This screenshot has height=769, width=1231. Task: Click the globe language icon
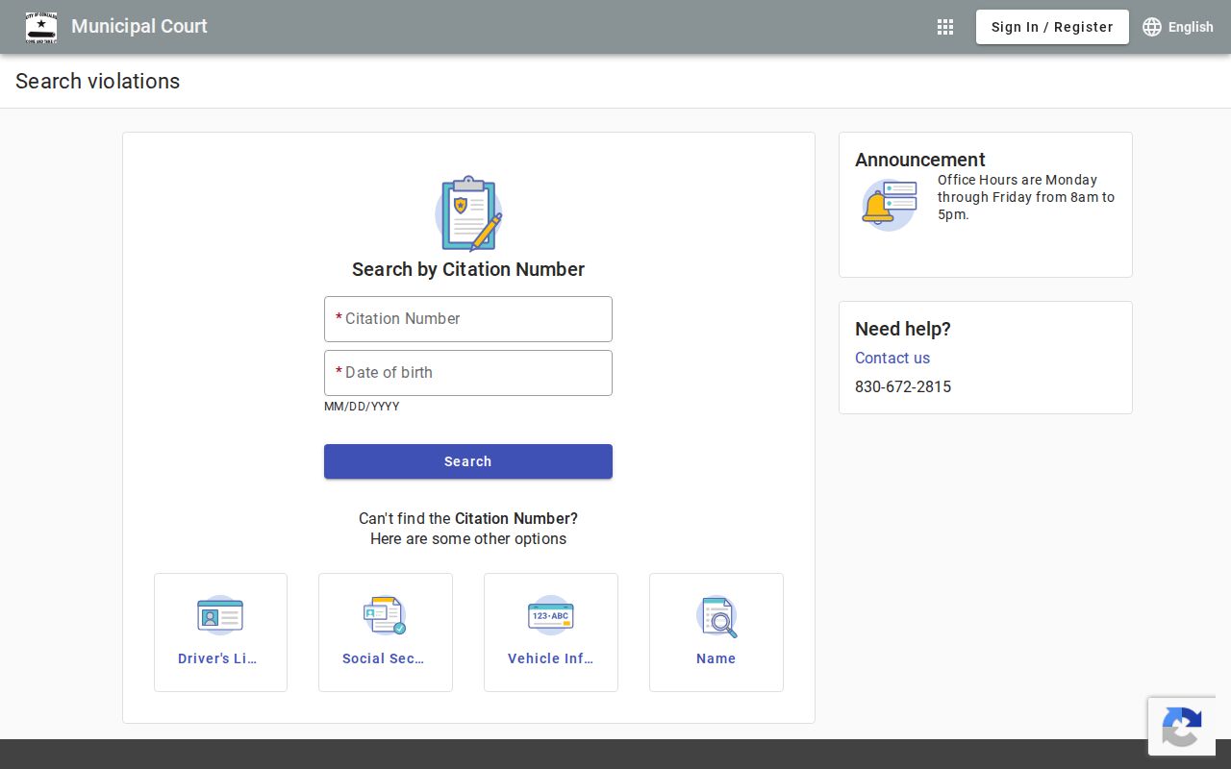[1152, 27]
